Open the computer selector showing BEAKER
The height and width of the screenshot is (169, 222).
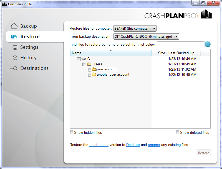coord(135,28)
